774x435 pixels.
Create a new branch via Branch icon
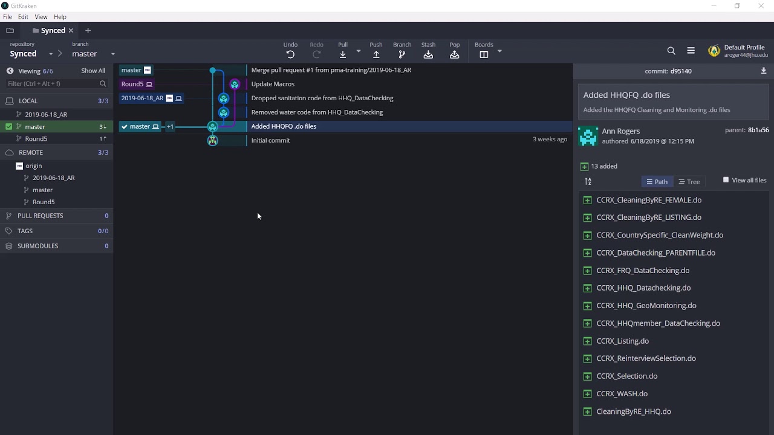[x=402, y=54]
